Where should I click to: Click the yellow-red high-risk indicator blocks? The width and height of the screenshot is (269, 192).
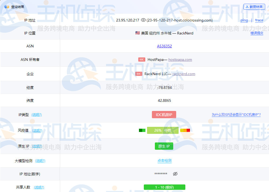[185, 130]
